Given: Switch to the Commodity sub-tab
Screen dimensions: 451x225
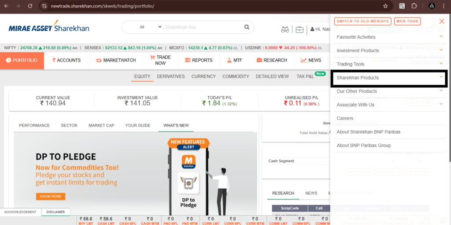Looking at the screenshot, I should (236, 76).
